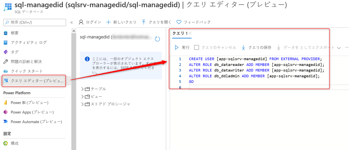Click the sql-managedid connection name in explorer
This screenshot has width=349, height=150.
pos(116,37)
